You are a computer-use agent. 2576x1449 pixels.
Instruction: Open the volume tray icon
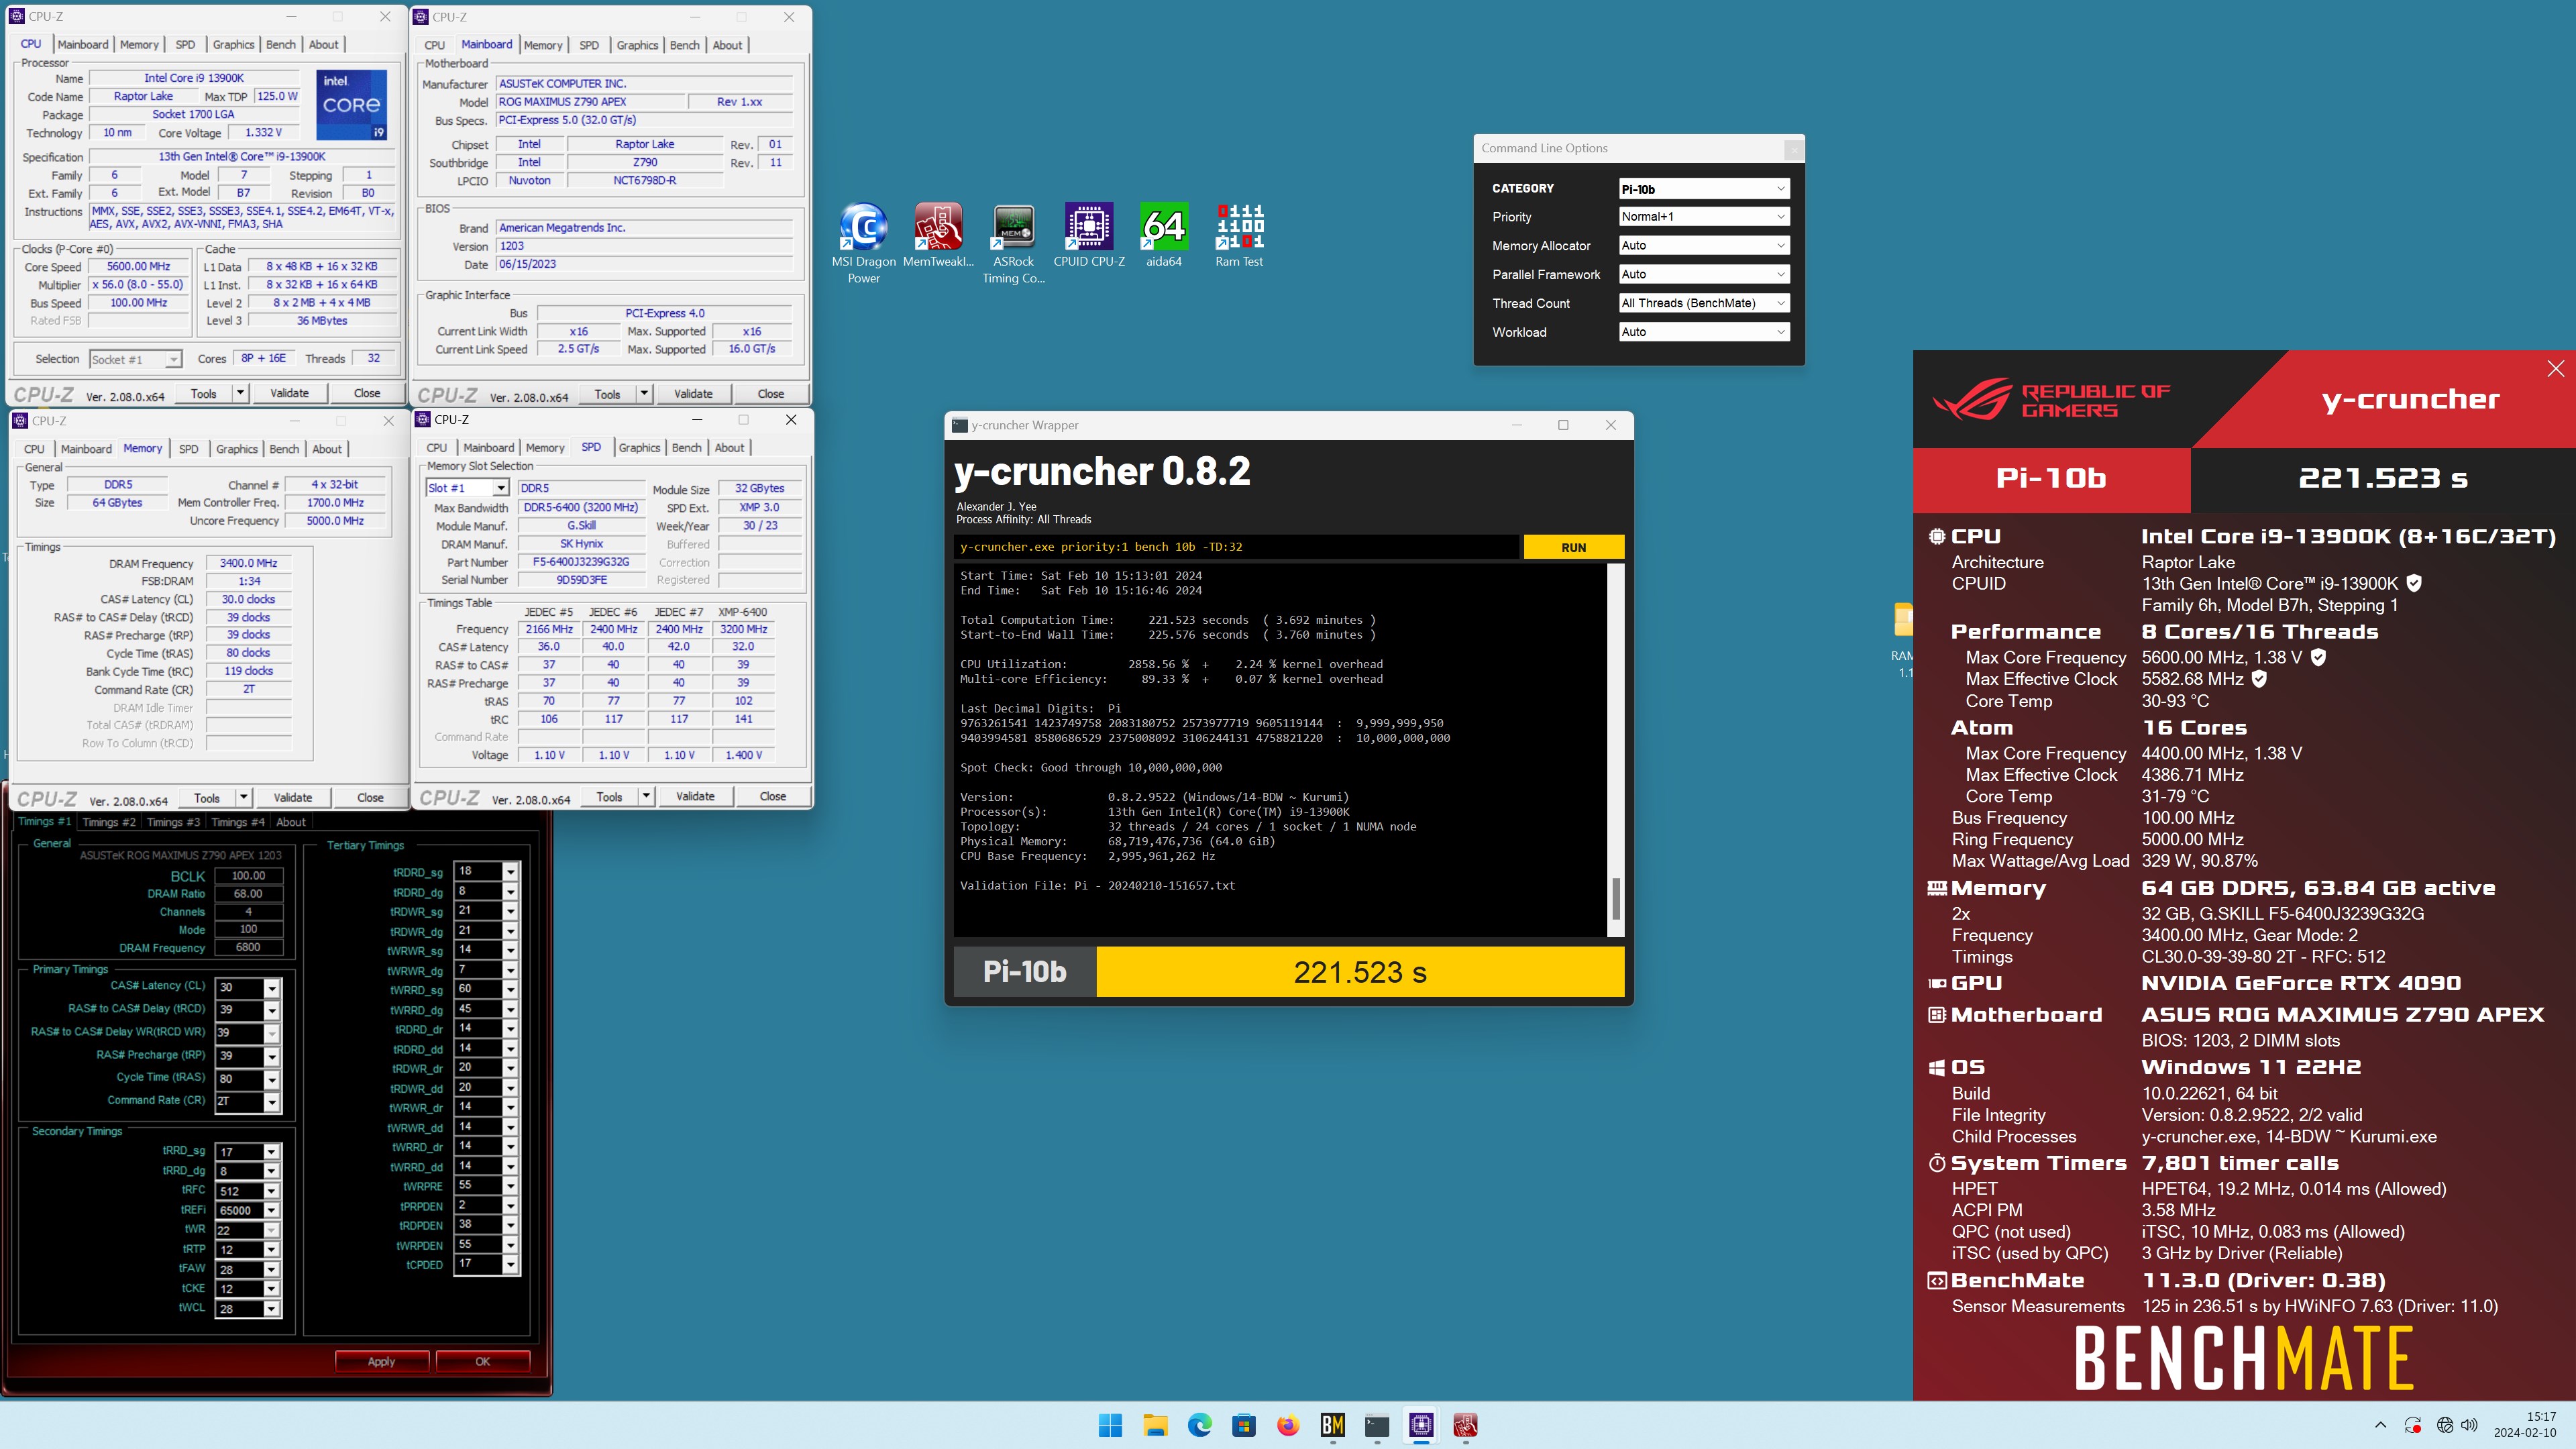click(2470, 1425)
